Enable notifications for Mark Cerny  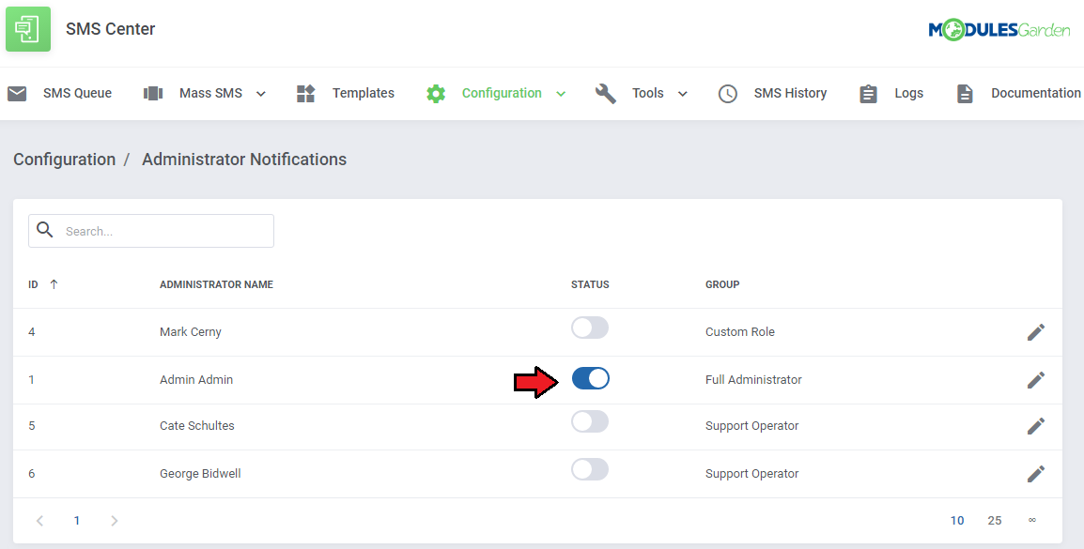pos(590,328)
